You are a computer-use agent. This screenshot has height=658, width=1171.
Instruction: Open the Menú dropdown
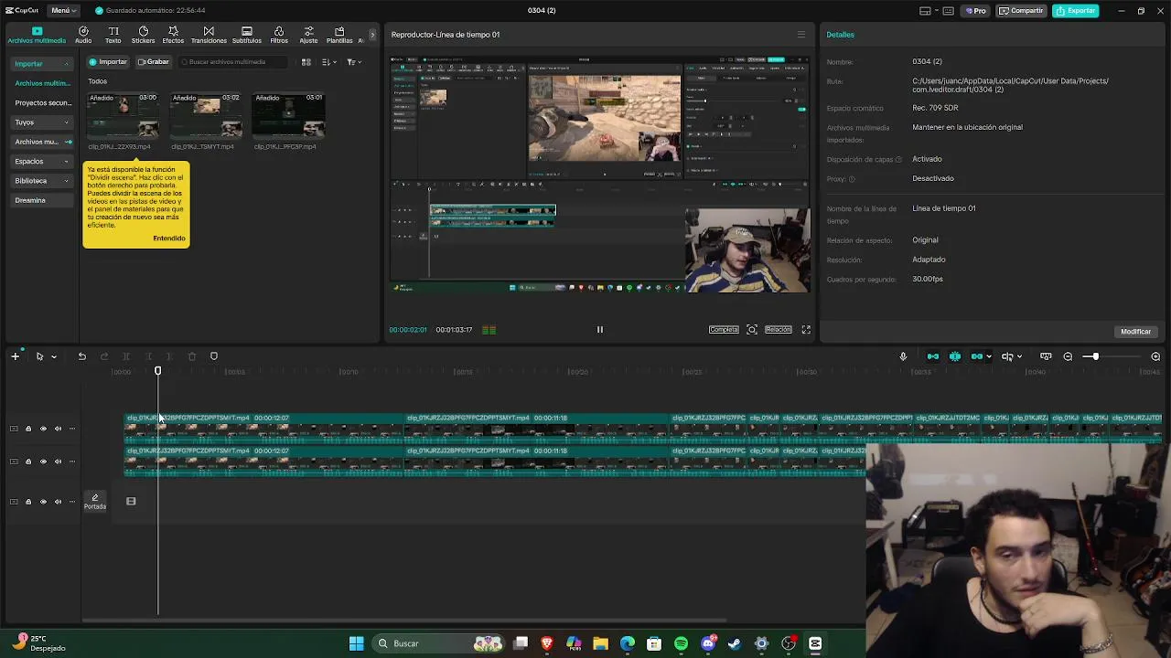(63, 11)
